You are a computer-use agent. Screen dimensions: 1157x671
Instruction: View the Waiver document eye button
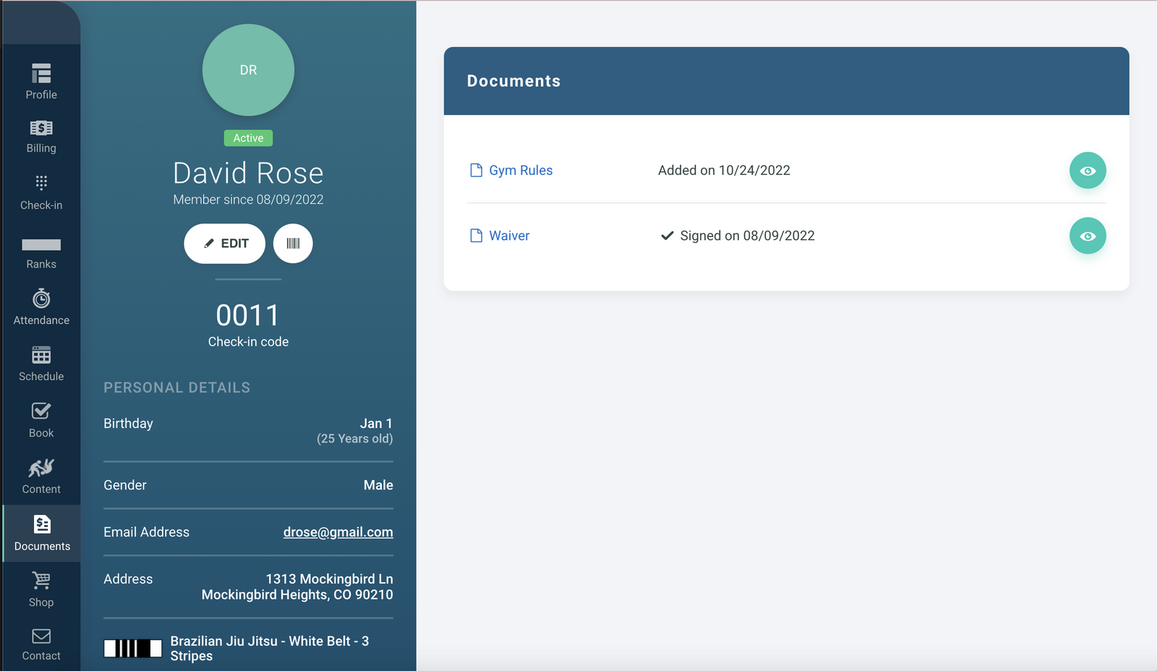pos(1088,236)
